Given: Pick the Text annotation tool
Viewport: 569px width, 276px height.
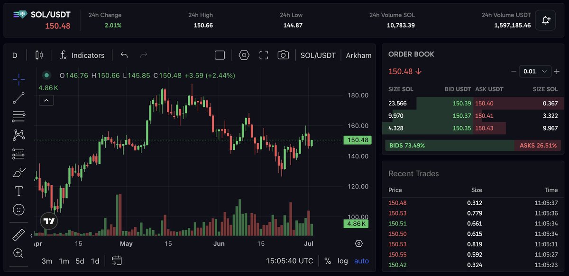Looking at the screenshot, I should (18, 191).
